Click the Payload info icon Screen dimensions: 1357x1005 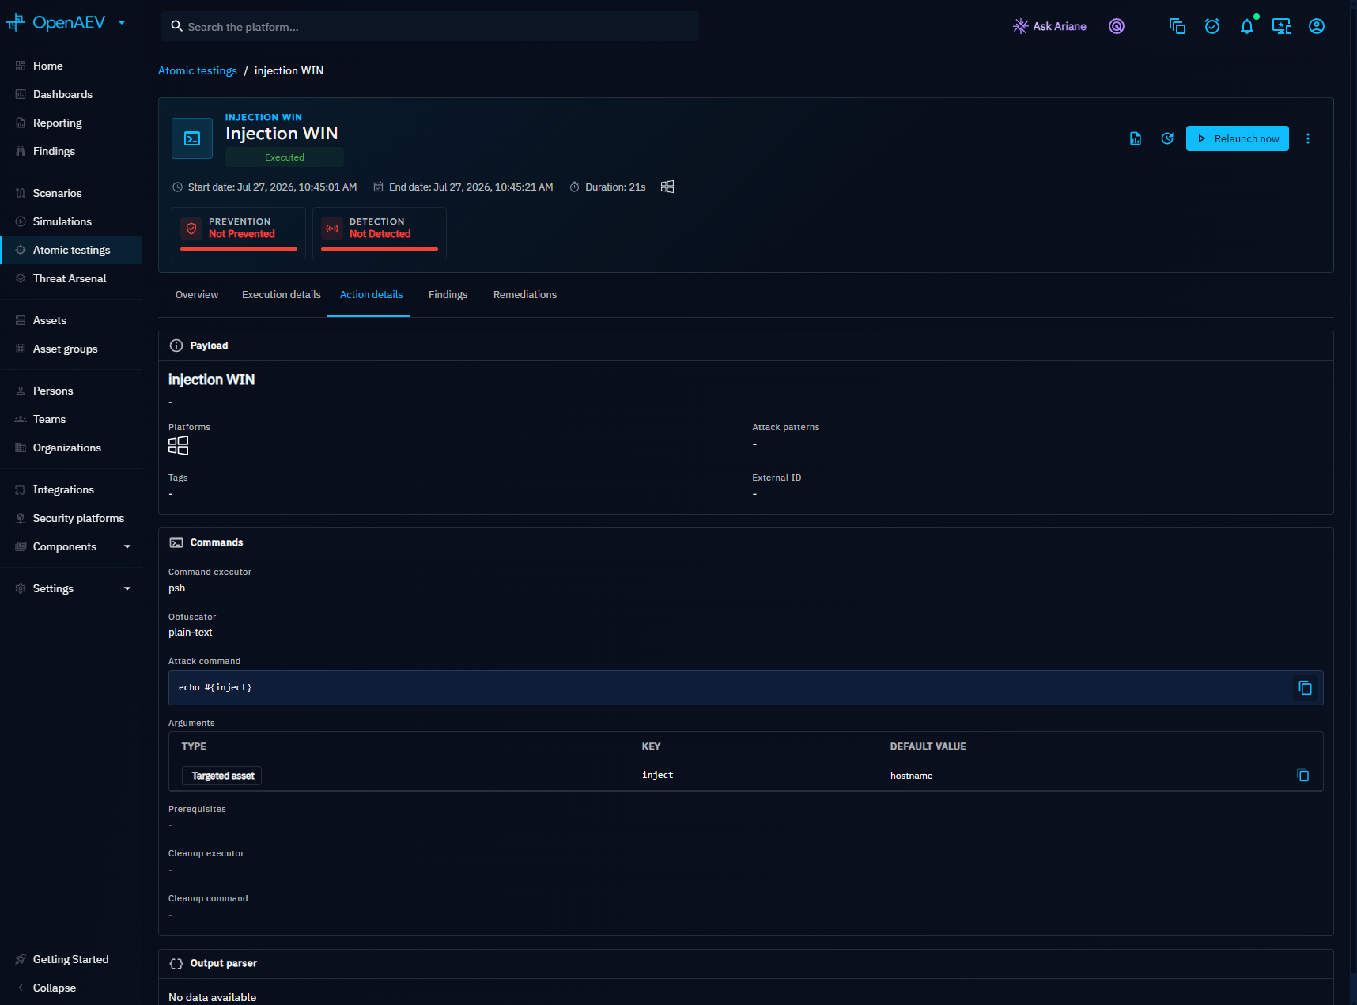pos(176,346)
